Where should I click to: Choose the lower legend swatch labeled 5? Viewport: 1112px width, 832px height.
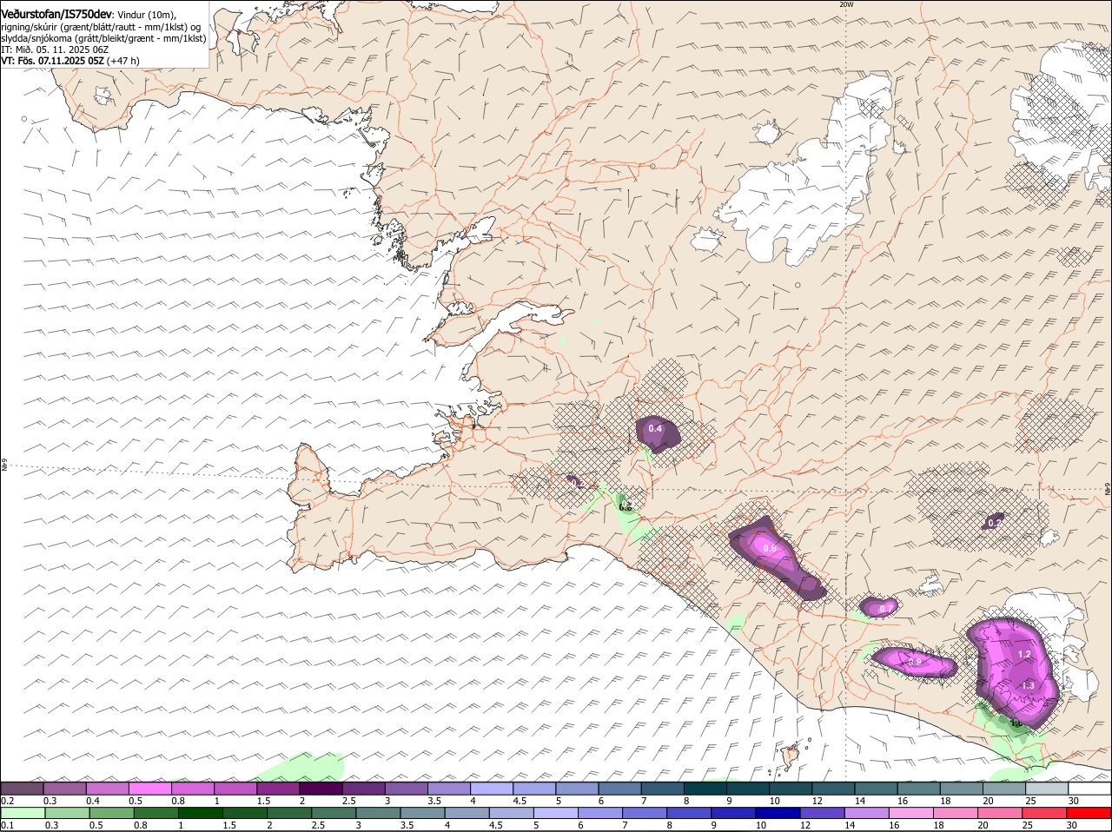point(556,813)
